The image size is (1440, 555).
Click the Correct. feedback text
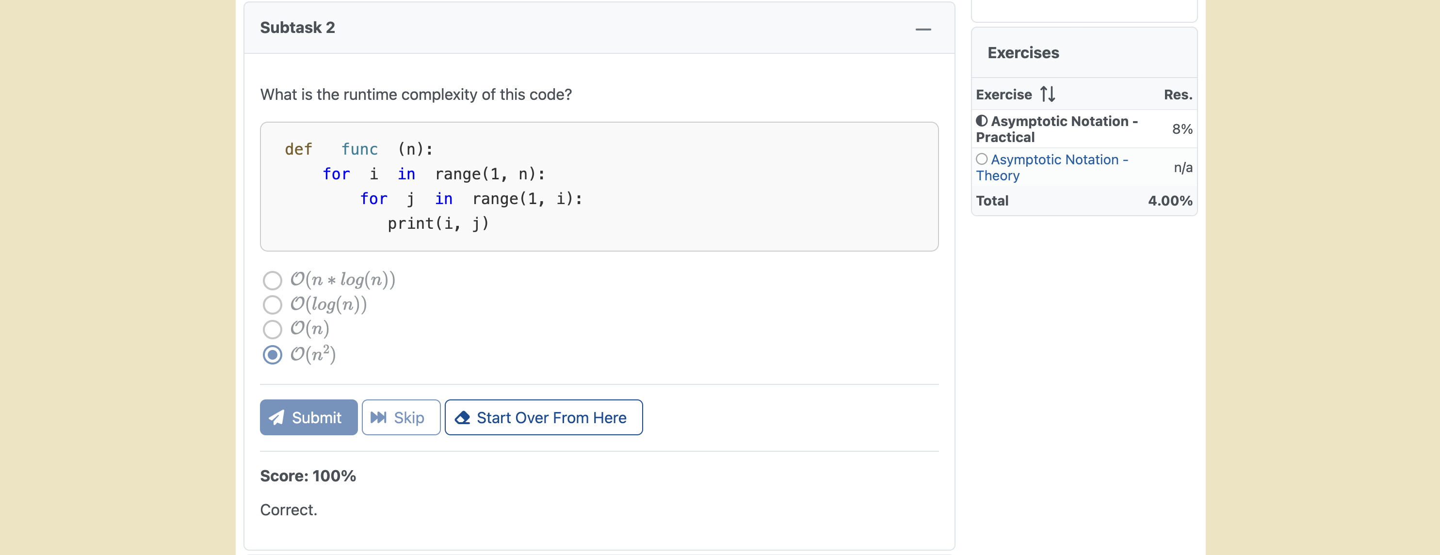(x=289, y=510)
